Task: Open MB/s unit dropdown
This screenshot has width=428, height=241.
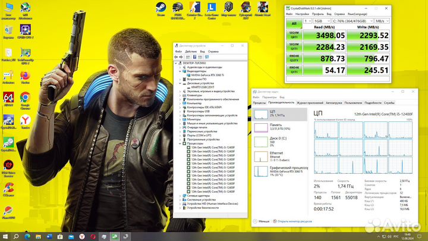Action: pos(382,21)
